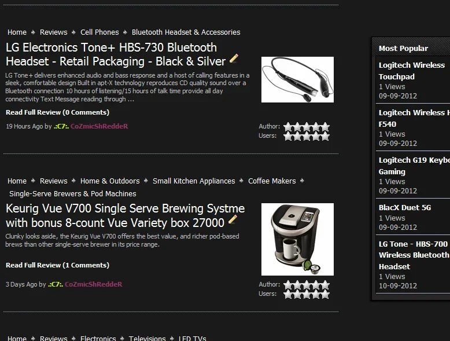Open Electronics breadcrumb in the bottom review
450x341 pixels.
coord(98,338)
